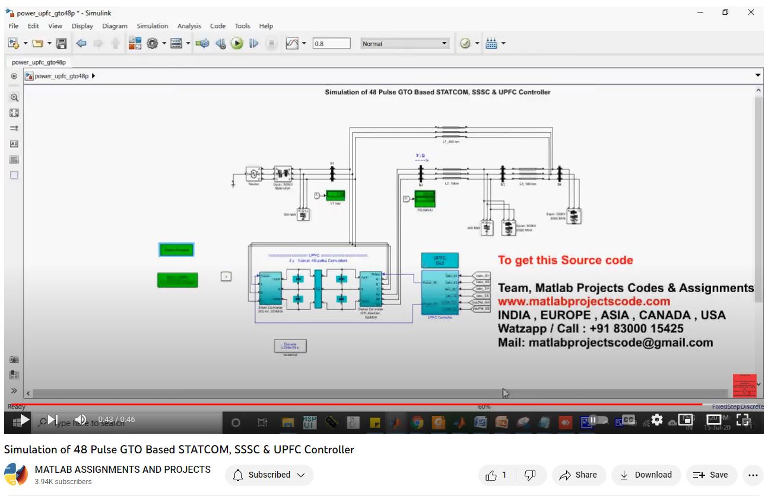This screenshot has height=496, width=768.
Task: Click the Update Diagram icon
Action: (202, 43)
